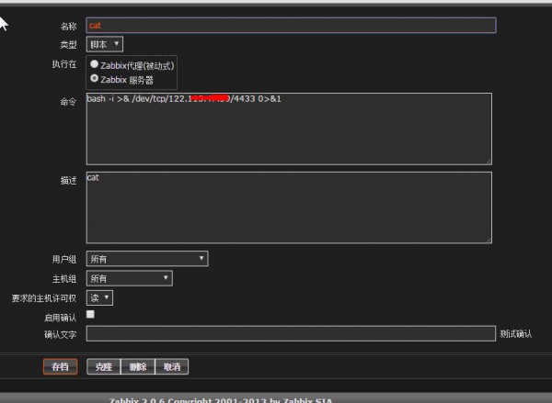This screenshot has width=552, height=403.
Task: Open the 主机组 host group dropdown
Action: point(129,279)
